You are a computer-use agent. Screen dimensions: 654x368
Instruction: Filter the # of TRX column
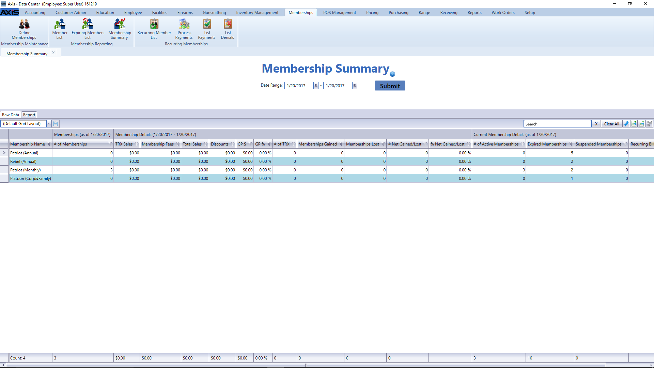click(294, 144)
